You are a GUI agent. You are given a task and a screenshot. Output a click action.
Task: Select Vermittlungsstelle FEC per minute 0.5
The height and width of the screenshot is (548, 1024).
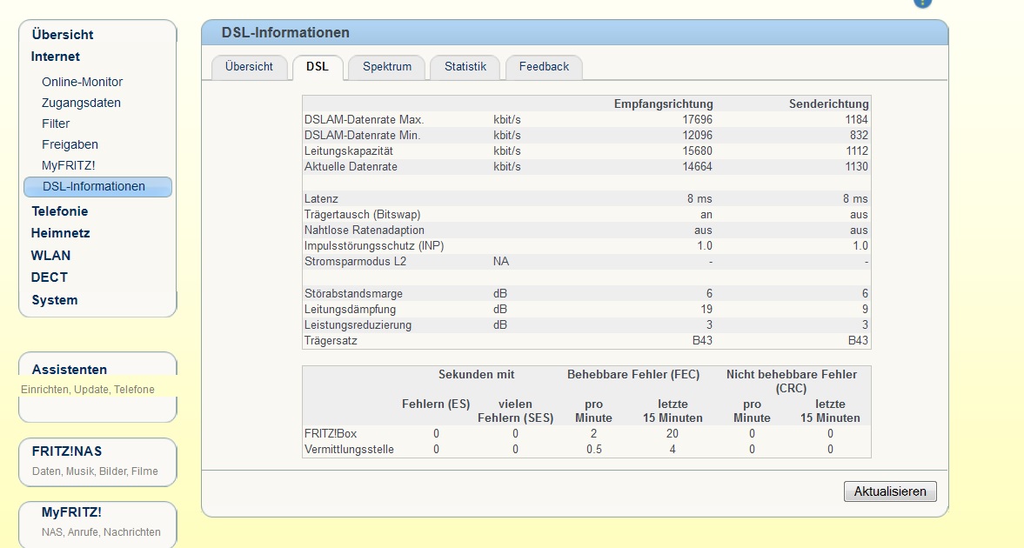pos(593,450)
